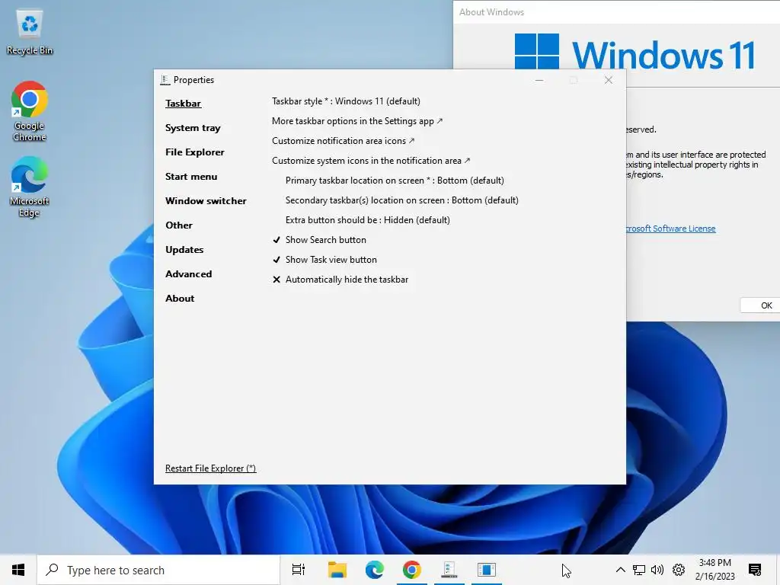This screenshot has height=585, width=780.
Task: Select the Google Chrome desktop shortcut
Action: pyautogui.click(x=30, y=111)
